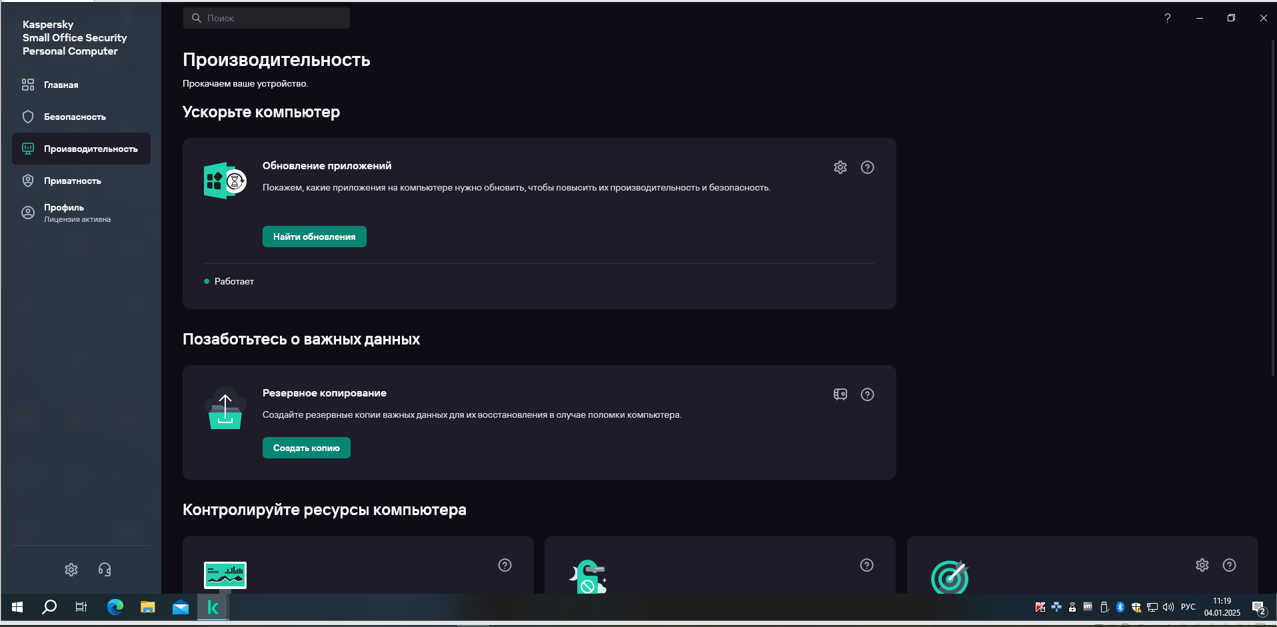Screen dimensions: 1277x627
Task: Select Производительность in the sidebar
Action: 81,149
